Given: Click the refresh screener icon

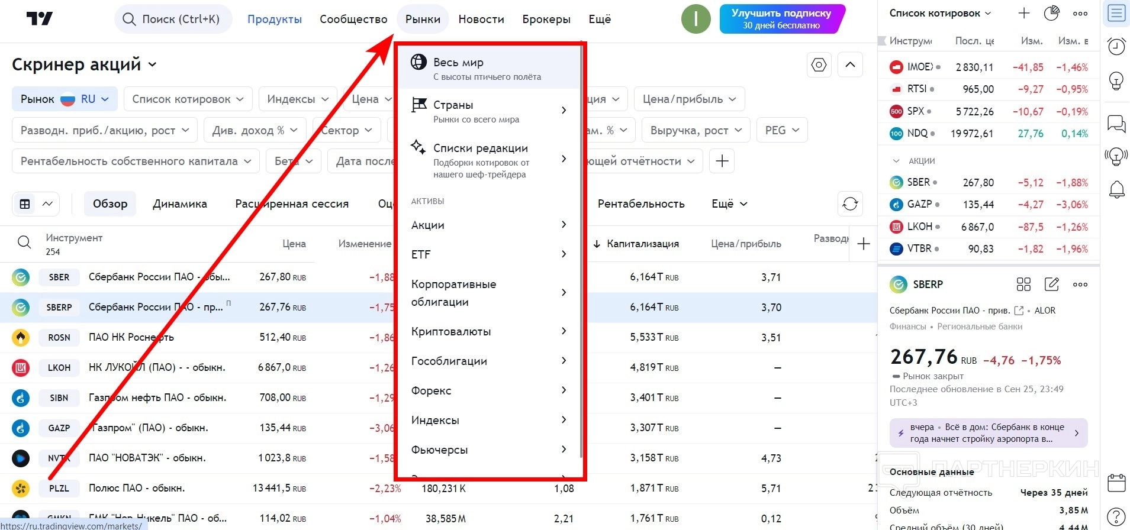Looking at the screenshot, I should [850, 203].
